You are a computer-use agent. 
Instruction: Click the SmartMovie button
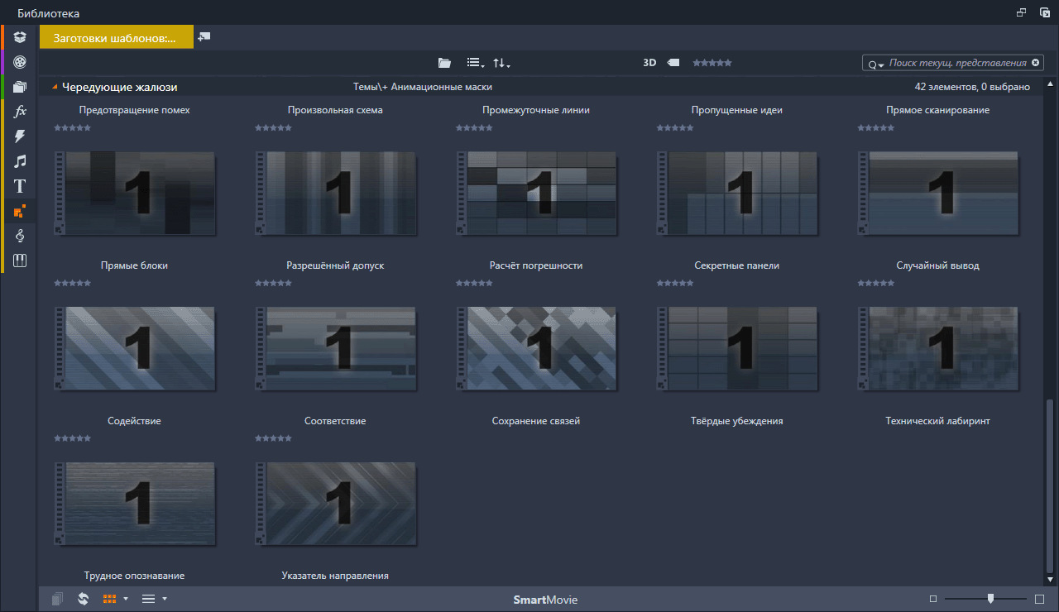pyautogui.click(x=545, y=600)
